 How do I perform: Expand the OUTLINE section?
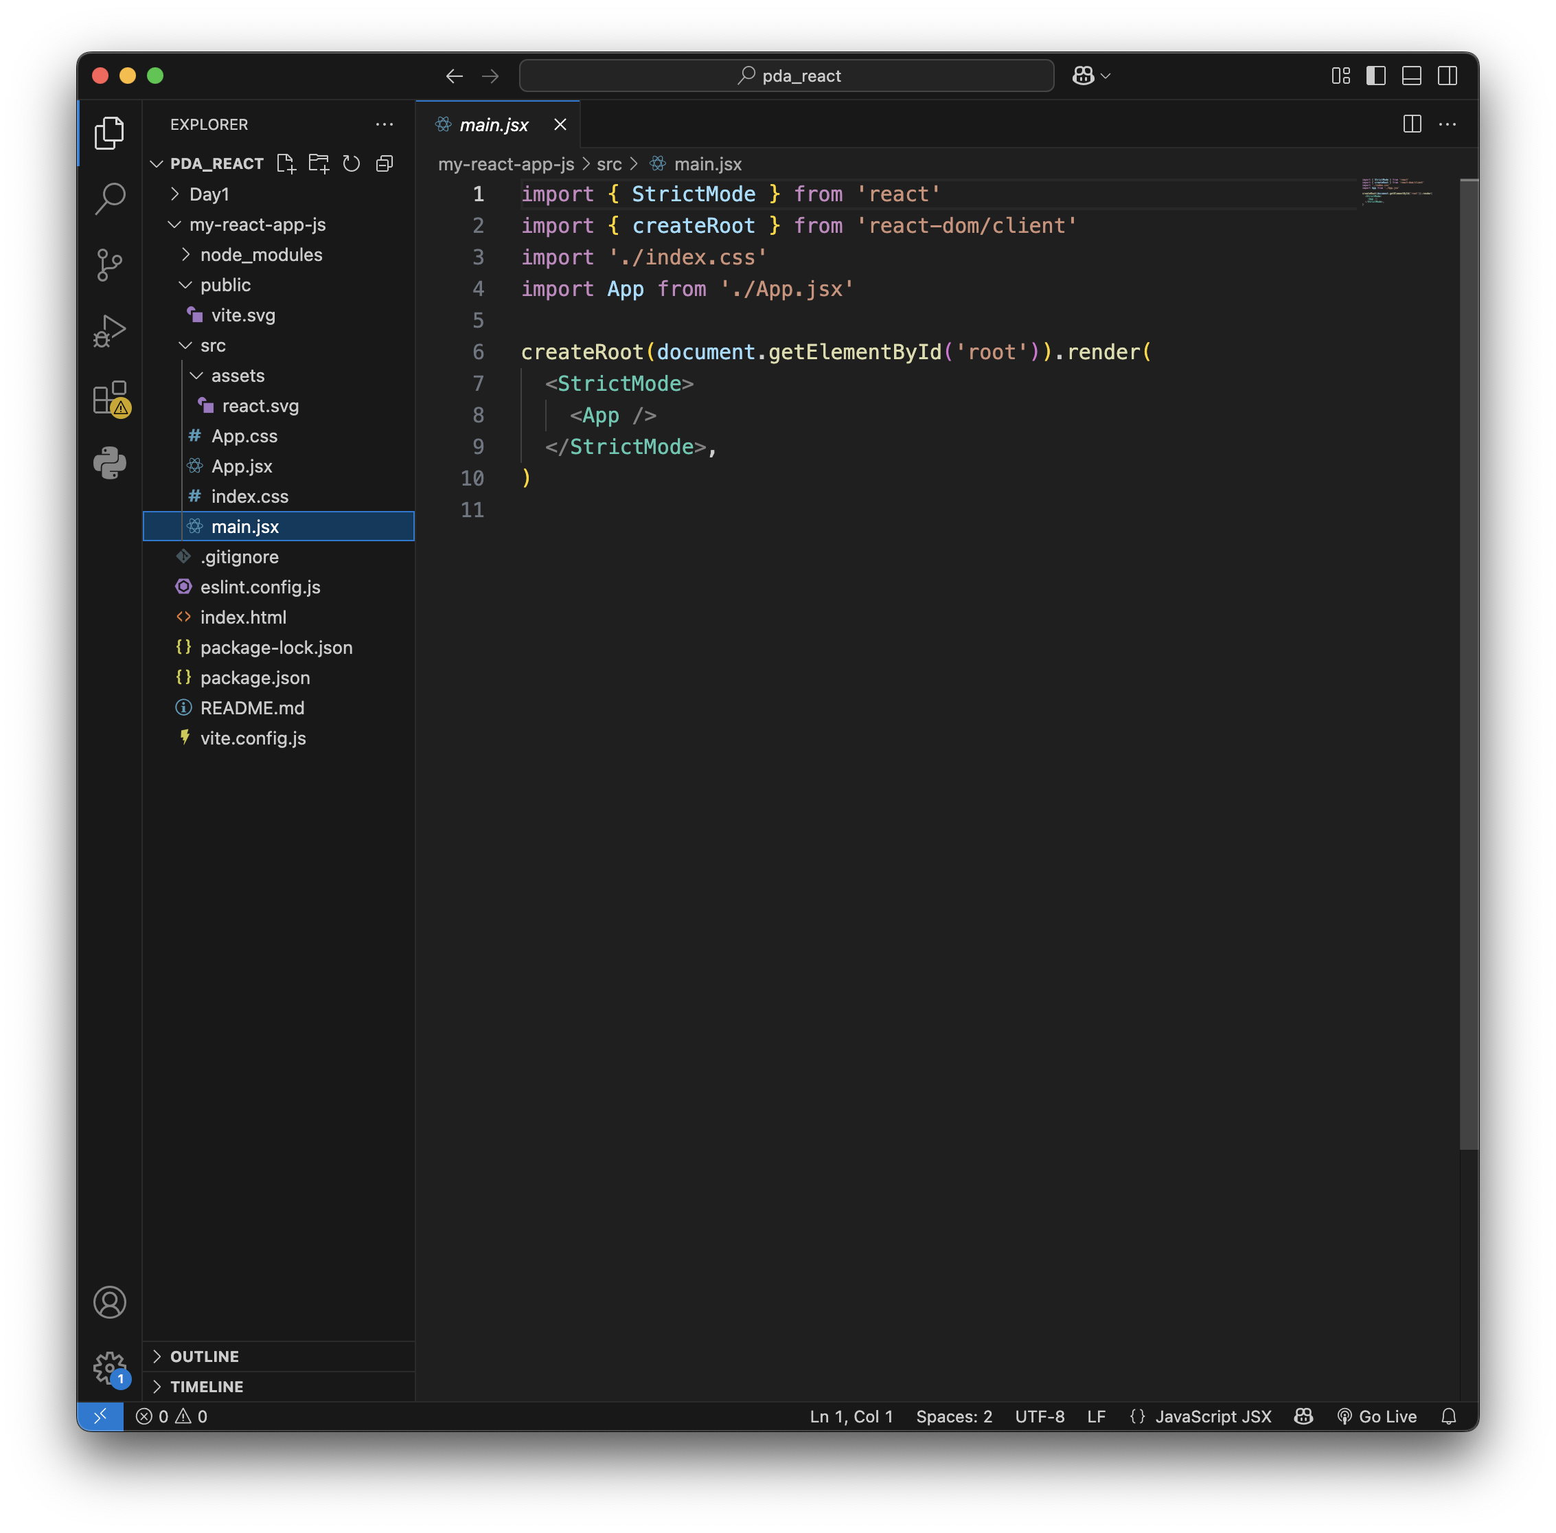tap(205, 1356)
